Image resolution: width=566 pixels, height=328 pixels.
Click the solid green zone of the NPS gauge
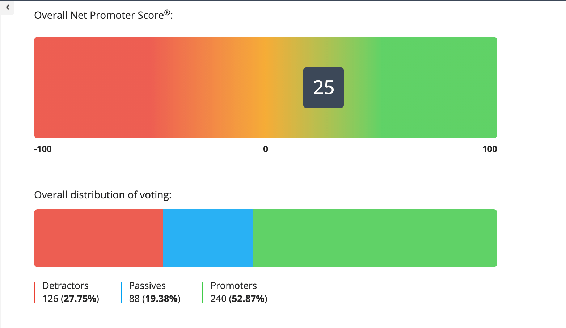pos(434,88)
